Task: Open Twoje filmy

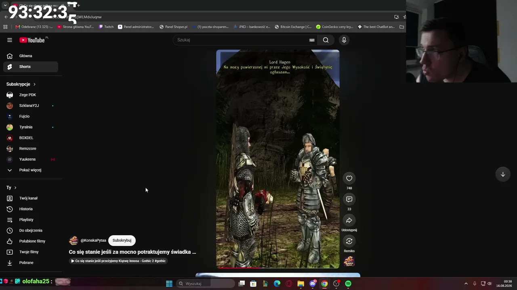Action: (x=31, y=252)
